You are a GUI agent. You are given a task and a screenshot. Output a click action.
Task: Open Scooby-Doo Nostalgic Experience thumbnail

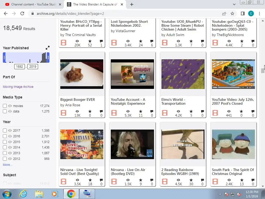pos(132,74)
